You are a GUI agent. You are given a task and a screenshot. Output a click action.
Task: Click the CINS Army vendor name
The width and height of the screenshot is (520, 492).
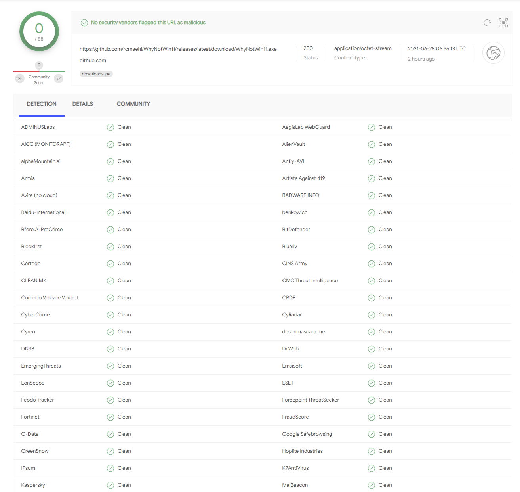click(295, 264)
